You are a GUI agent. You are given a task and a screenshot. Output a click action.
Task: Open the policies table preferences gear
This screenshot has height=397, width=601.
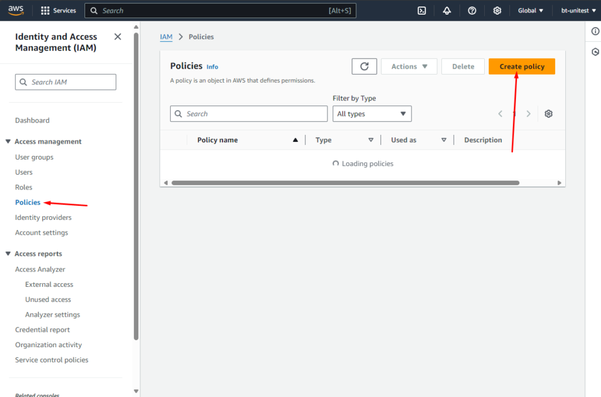click(x=548, y=114)
